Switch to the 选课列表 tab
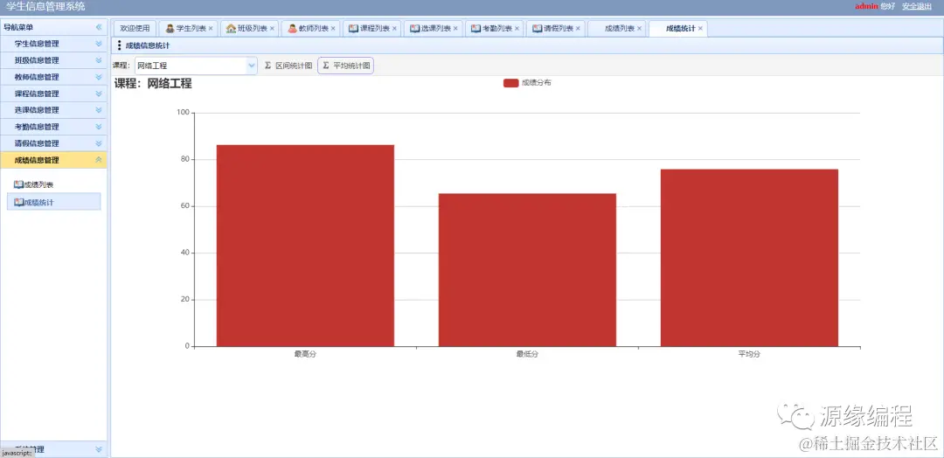This screenshot has width=944, height=458. (432, 28)
